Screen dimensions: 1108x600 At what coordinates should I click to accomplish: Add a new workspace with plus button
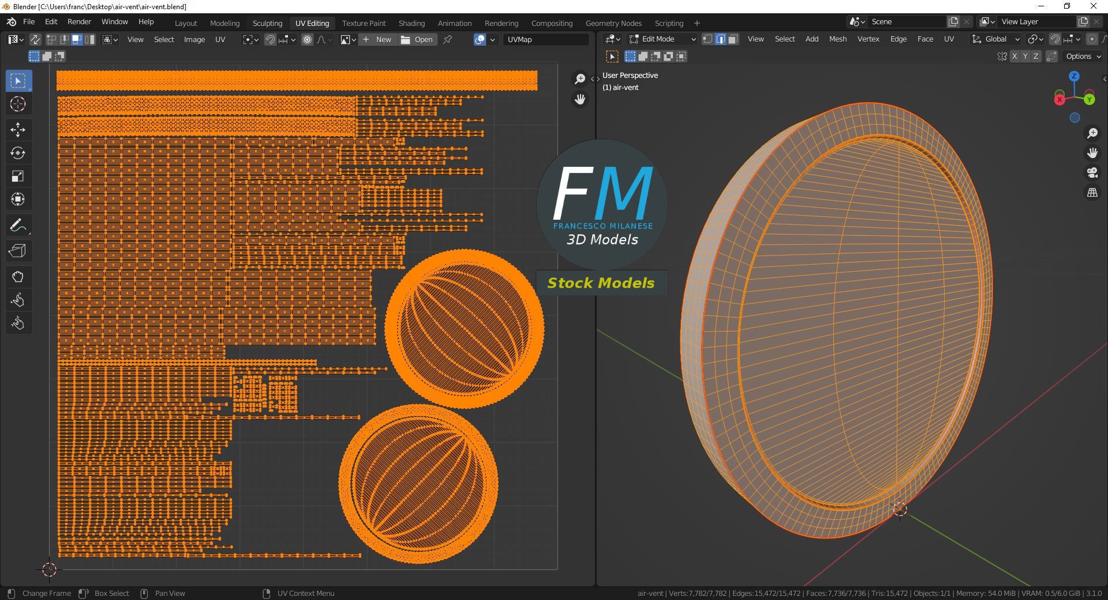pos(697,23)
